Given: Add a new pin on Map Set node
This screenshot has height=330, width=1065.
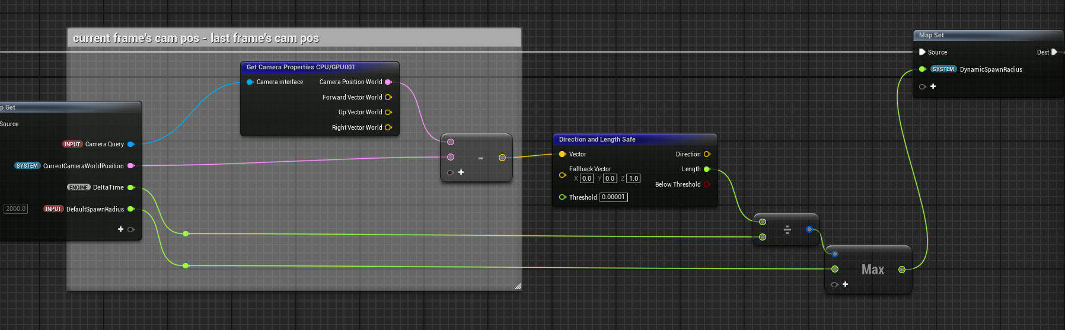Looking at the screenshot, I should 933,86.
